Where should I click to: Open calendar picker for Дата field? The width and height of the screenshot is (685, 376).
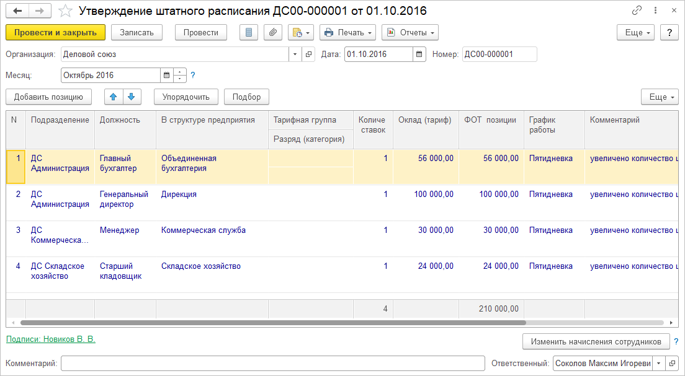(420, 55)
